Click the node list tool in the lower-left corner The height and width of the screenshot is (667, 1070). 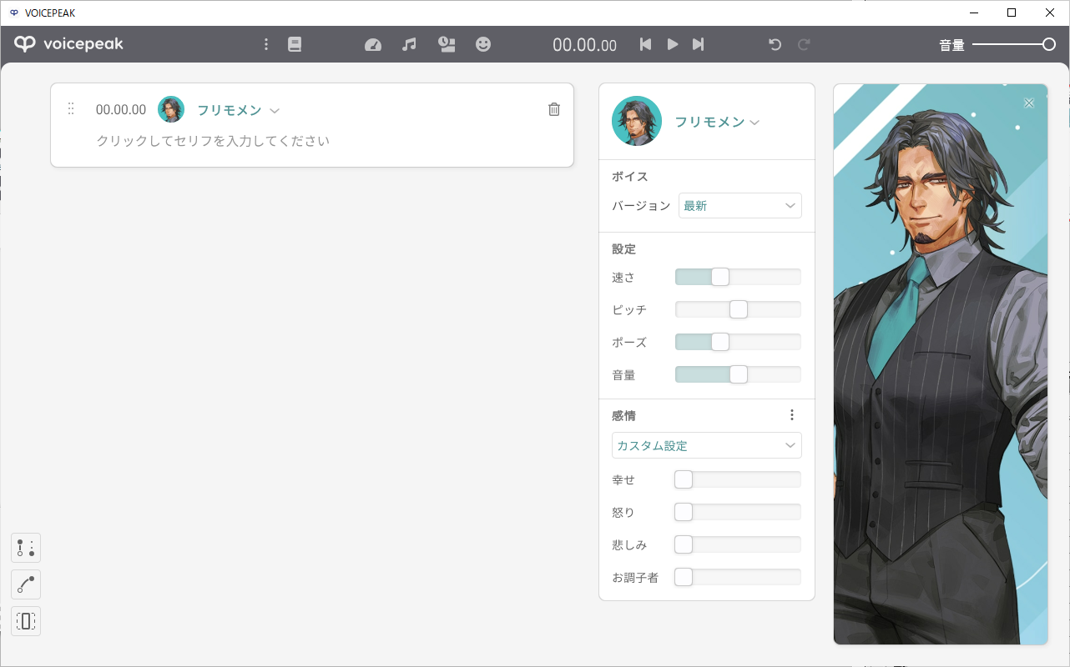(26, 548)
